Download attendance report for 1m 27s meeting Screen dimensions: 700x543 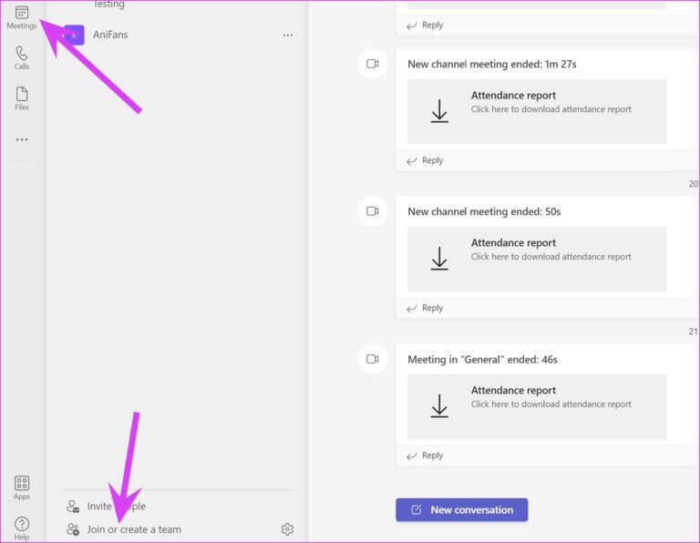point(439,111)
